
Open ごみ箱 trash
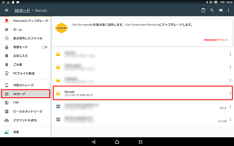[x=26, y=65]
